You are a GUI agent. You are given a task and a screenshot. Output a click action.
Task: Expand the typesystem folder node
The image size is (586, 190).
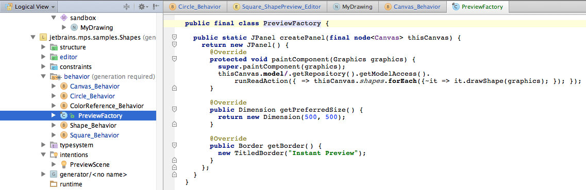(x=43, y=145)
